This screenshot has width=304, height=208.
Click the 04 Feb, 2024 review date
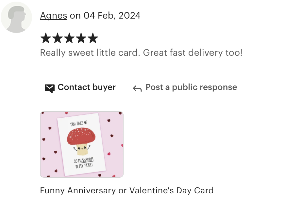(x=112, y=16)
